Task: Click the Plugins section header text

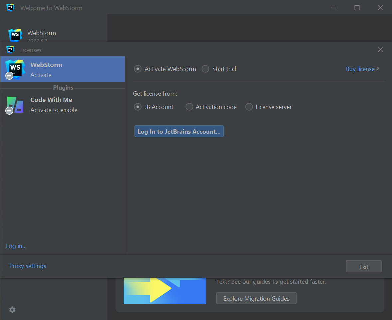Action: coord(63,88)
